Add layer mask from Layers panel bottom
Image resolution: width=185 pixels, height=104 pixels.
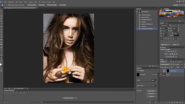click(172, 102)
